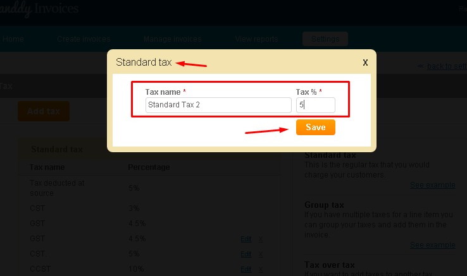This screenshot has height=276, width=467.
Task: Open the Home menu item
Action: point(13,39)
